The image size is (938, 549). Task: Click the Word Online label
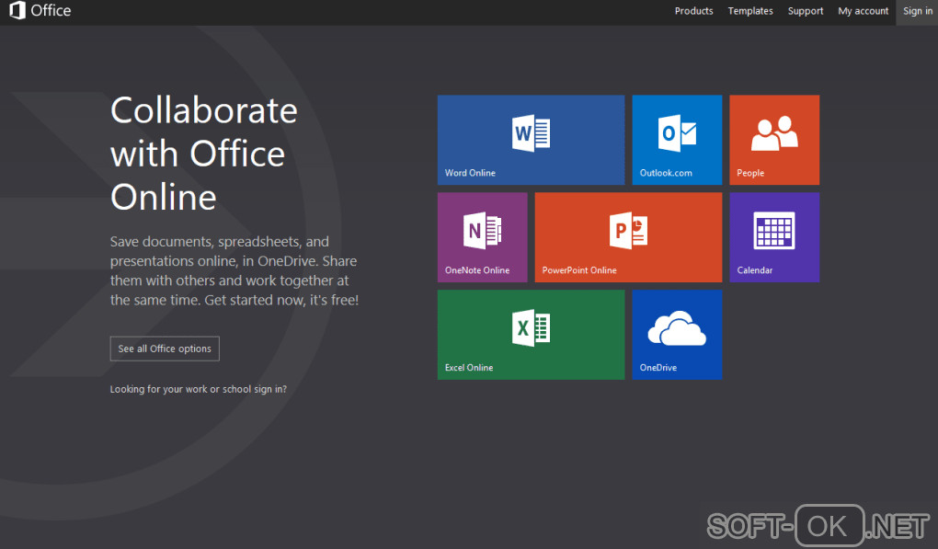point(470,173)
